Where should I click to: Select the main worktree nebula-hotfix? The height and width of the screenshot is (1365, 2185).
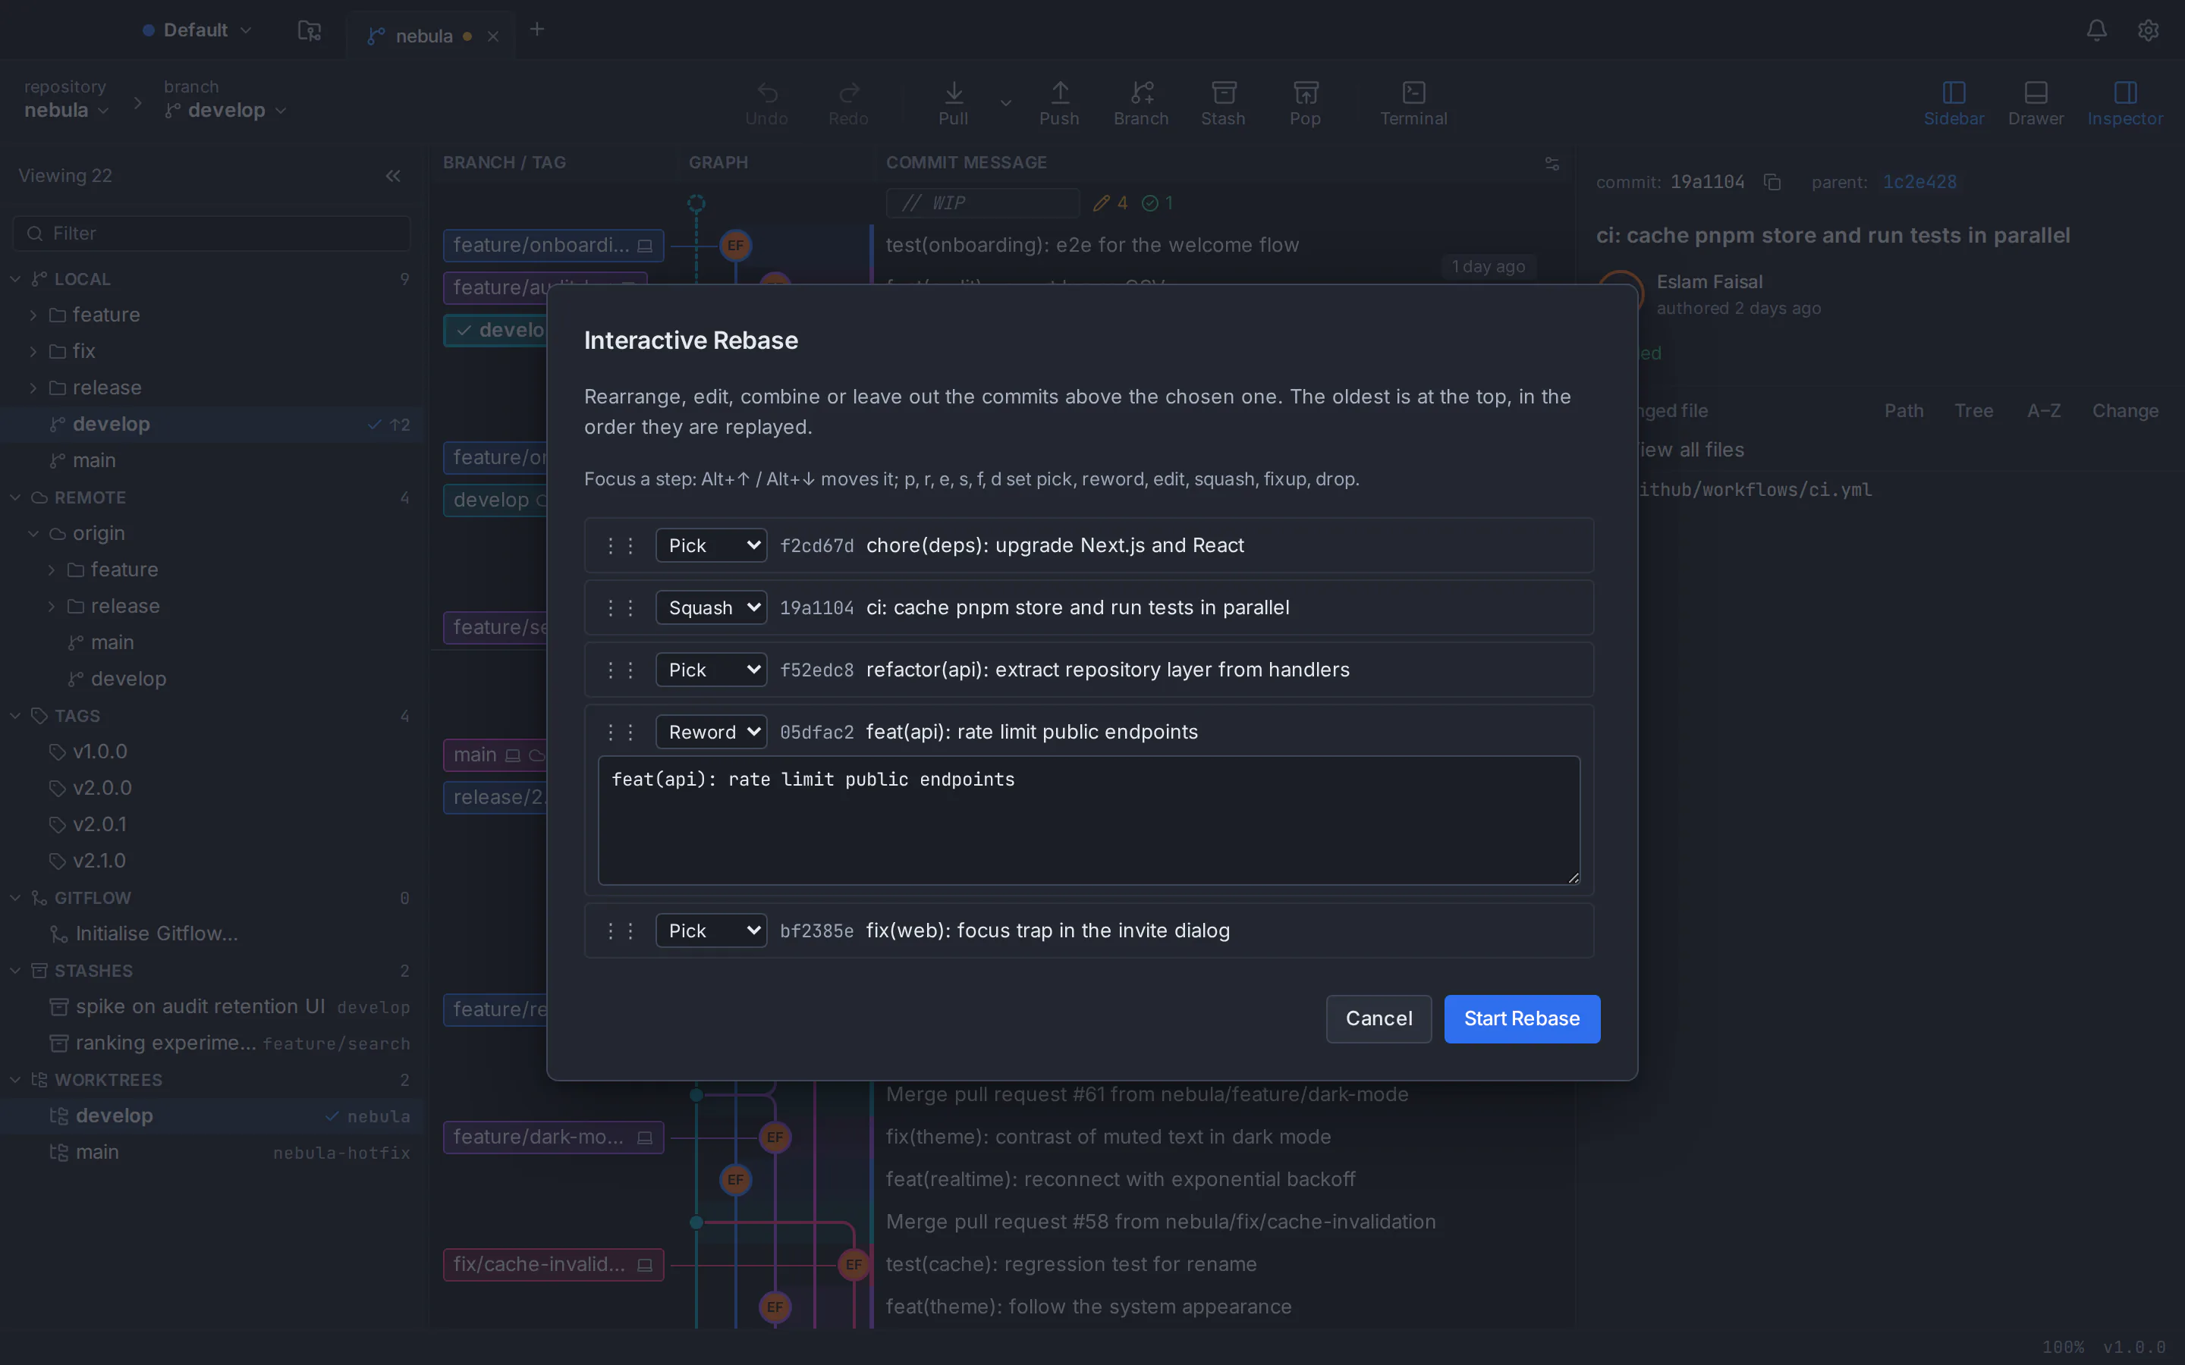coord(212,1153)
